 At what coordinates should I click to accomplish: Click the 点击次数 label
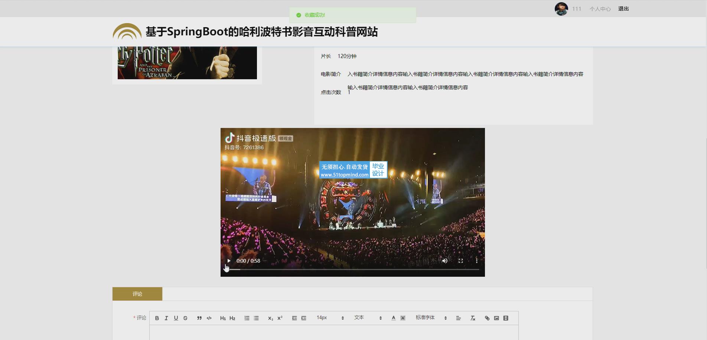(331, 92)
